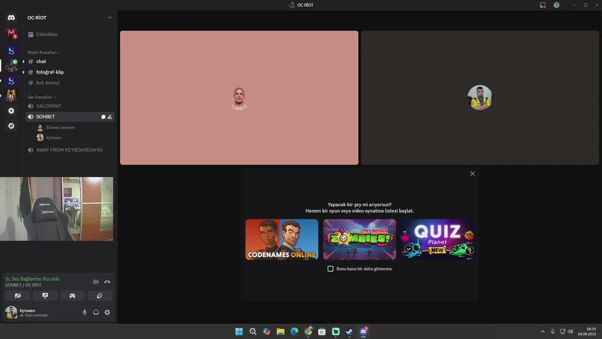Image resolution: width=602 pixels, height=339 pixels.
Task: Toggle the camera button in voice panel
Action: click(18, 296)
